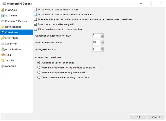Click the Inicio/Salir sidebar icon
The height and width of the screenshot is (121, 166).
[3, 10]
